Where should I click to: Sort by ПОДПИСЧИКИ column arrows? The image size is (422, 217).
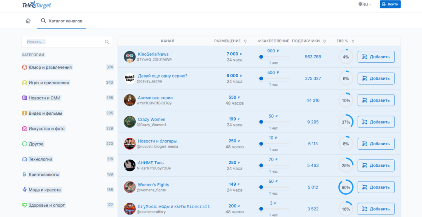[324, 41]
